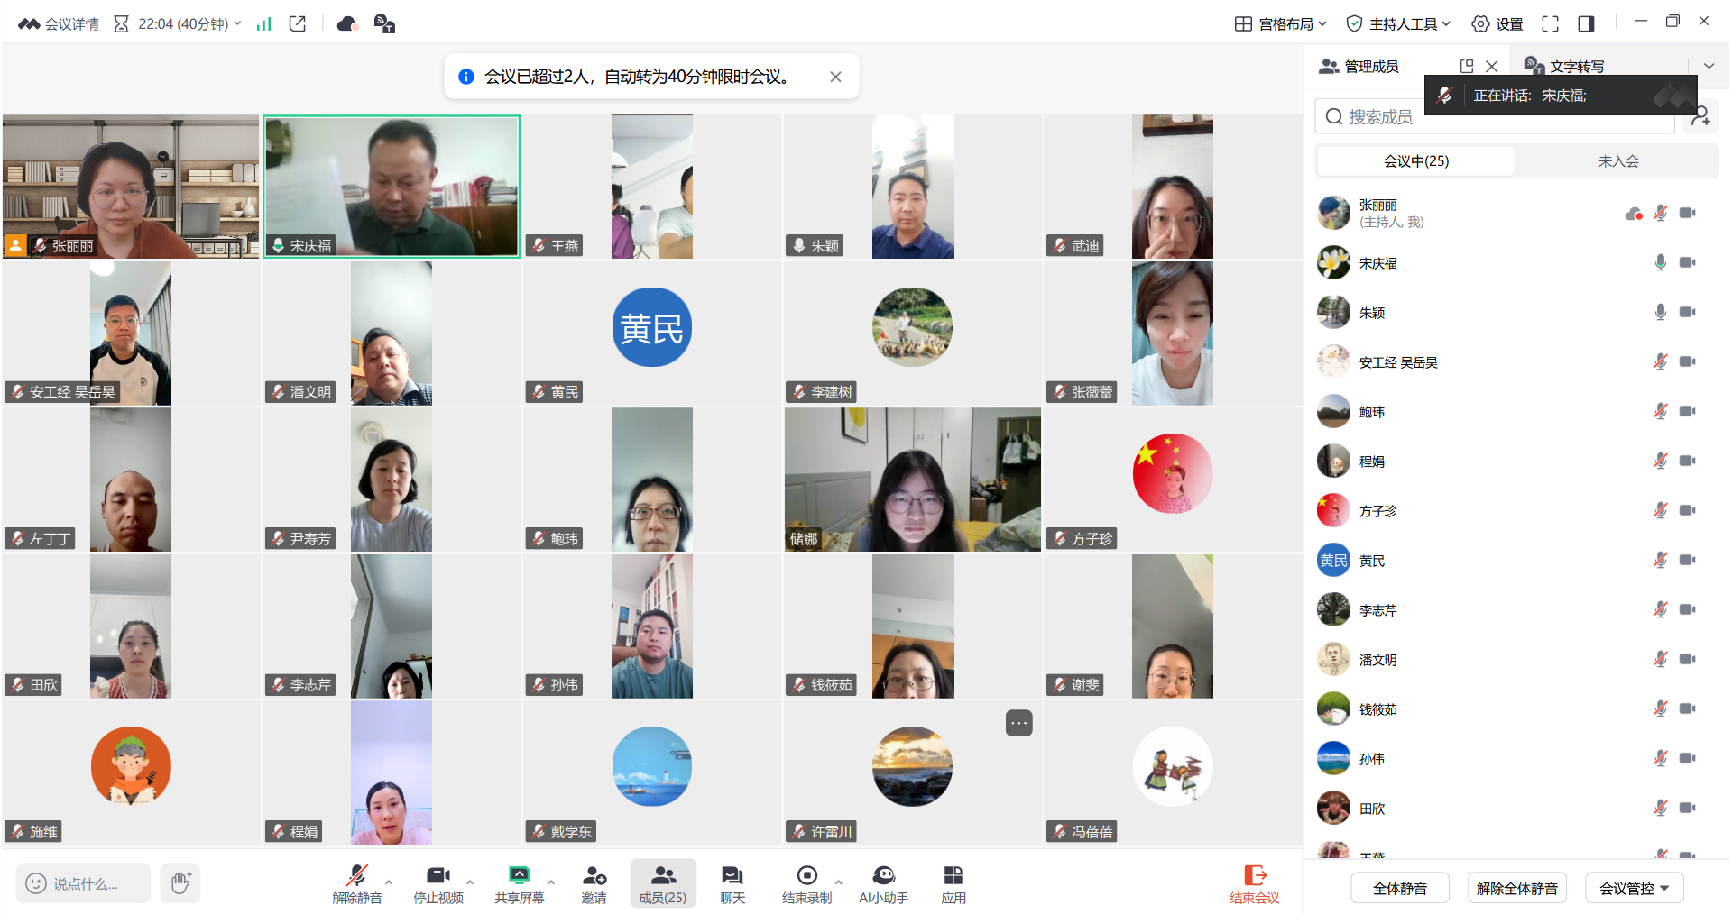Select the 会议中(25) tab
This screenshot has width=1732, height=914.
click(x=1415, y=161)
